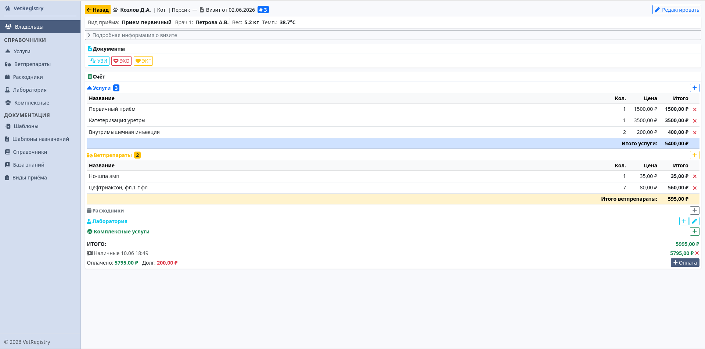Open Виды приёма in sidebar
The image size is (705, 349).
click(40, 178)
